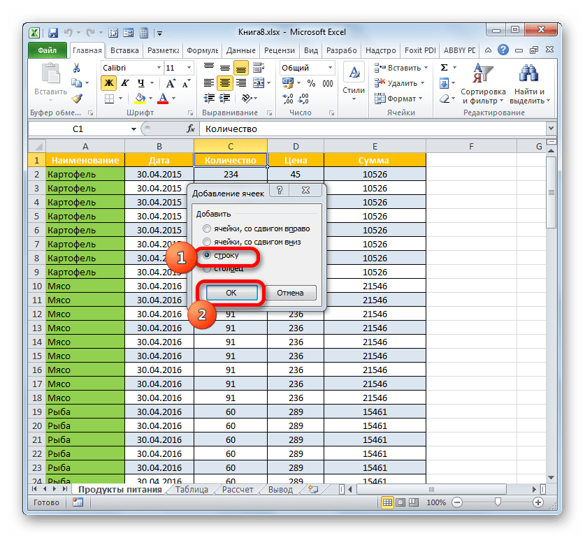Click the insert new sheet tab icon

point(314,490)
